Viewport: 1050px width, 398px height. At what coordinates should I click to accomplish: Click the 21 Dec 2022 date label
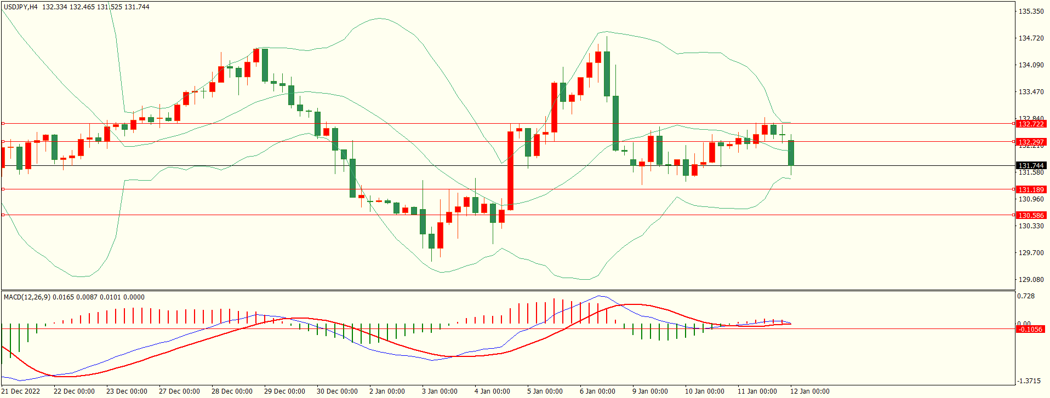[x=22, y=391]
